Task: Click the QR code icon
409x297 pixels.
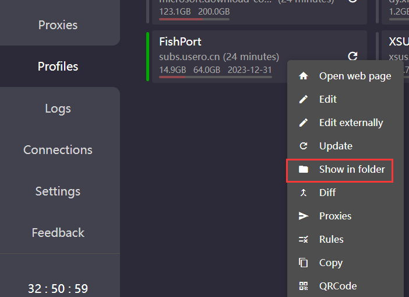Action: [303, 286]
